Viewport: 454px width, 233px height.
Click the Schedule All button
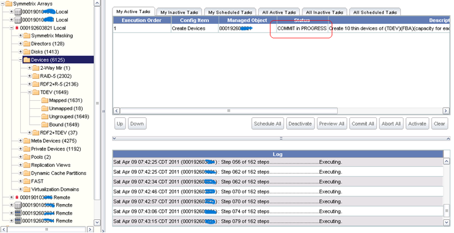coord(268,123)
